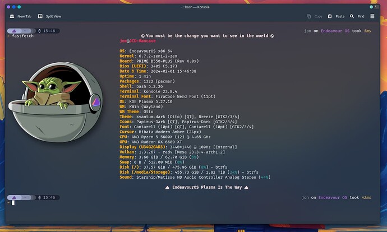Screen dimensions: 387x232
Task: Click the '~ : bash — Konsole' window title
Action: 195,7
